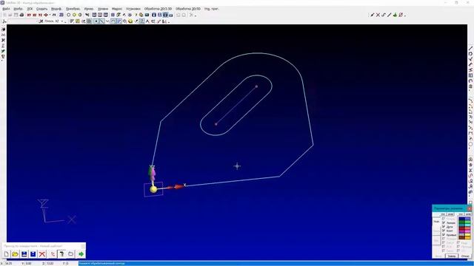Pick the yellow color swatch
The width and height of the screenshot is (474, 266).
pyautogui.click(x=467, y=235)
